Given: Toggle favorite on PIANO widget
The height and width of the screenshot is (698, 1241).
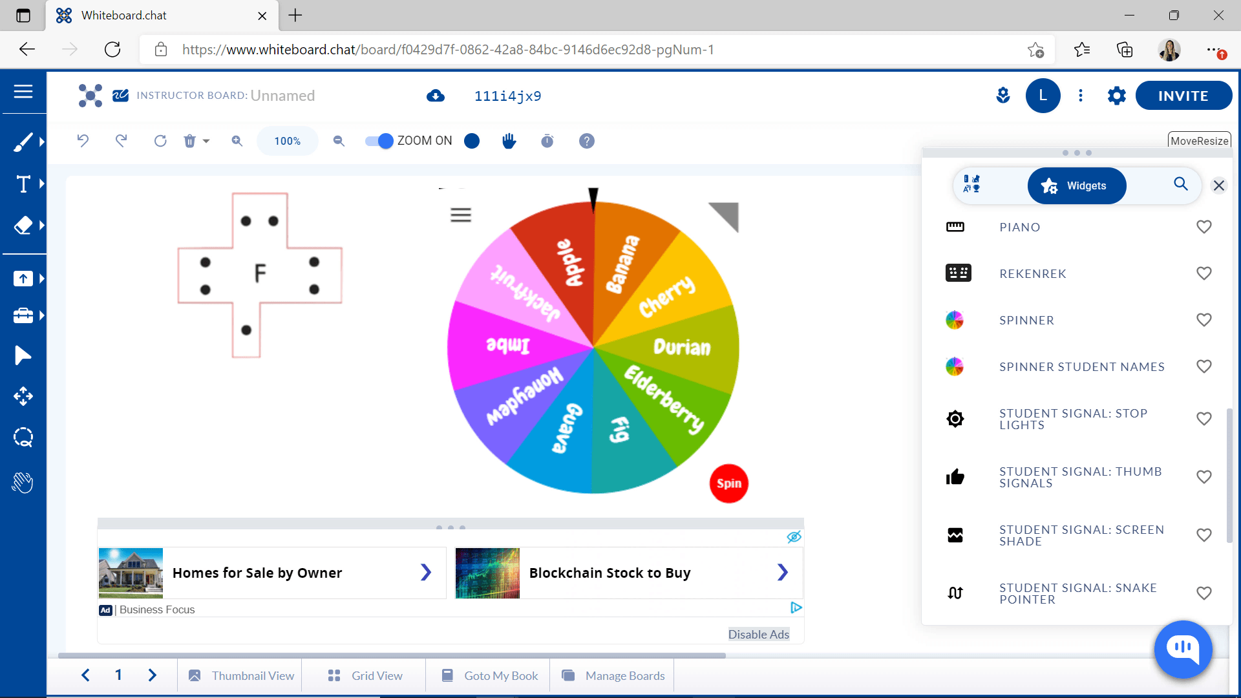Looking at the screenshot, I should click(1204, 227).
